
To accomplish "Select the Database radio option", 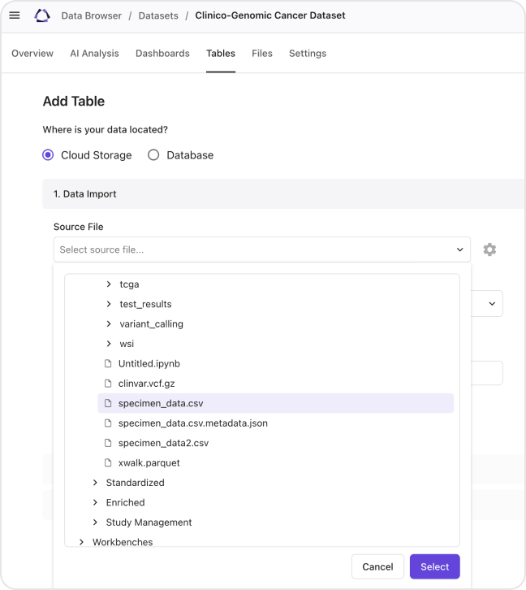I will click(153, 155).
